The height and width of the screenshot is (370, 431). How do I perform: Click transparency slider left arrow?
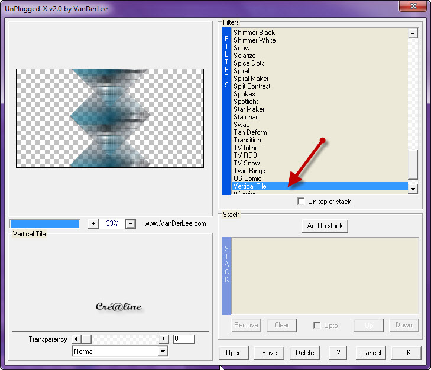tap(76, 339)
